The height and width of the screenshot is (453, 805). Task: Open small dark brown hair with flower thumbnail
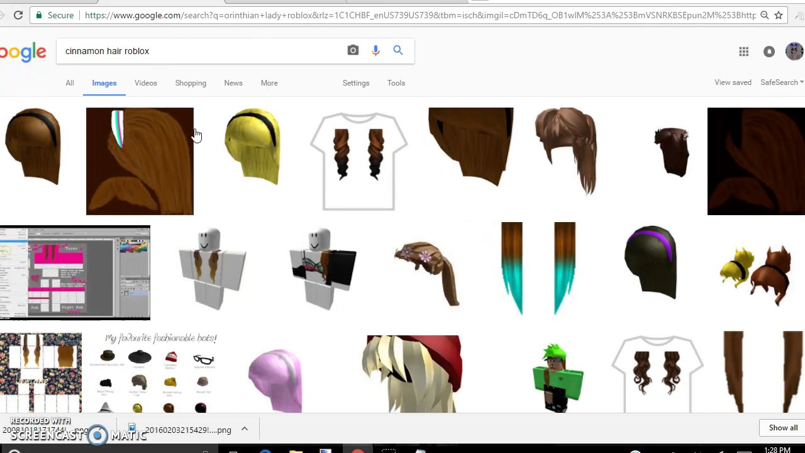pos(672,151)
